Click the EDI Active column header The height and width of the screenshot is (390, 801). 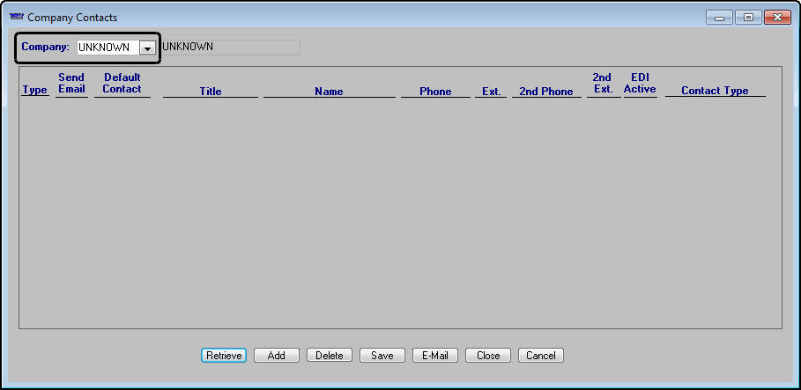click(640, 84)
